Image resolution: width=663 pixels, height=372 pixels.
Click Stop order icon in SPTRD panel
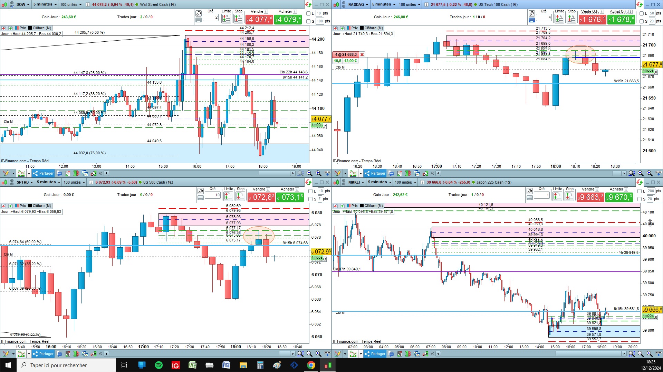(240, 196)
